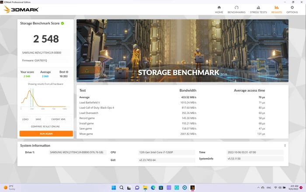306x192 pixels.
Task: Click the green validation checkmark icon
Action: tap(63, 23)
